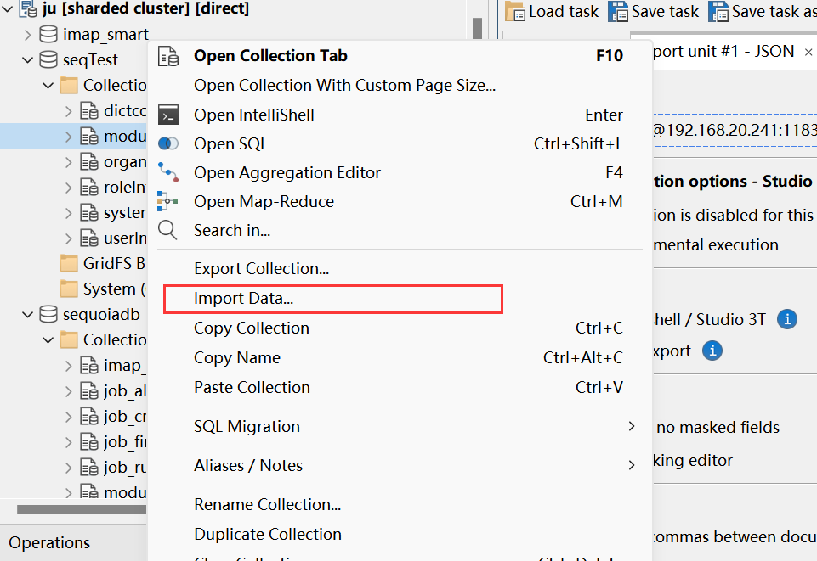This screenshot has width=817, height=561.
Task: Click the Operations panel header
Action: 48,542
